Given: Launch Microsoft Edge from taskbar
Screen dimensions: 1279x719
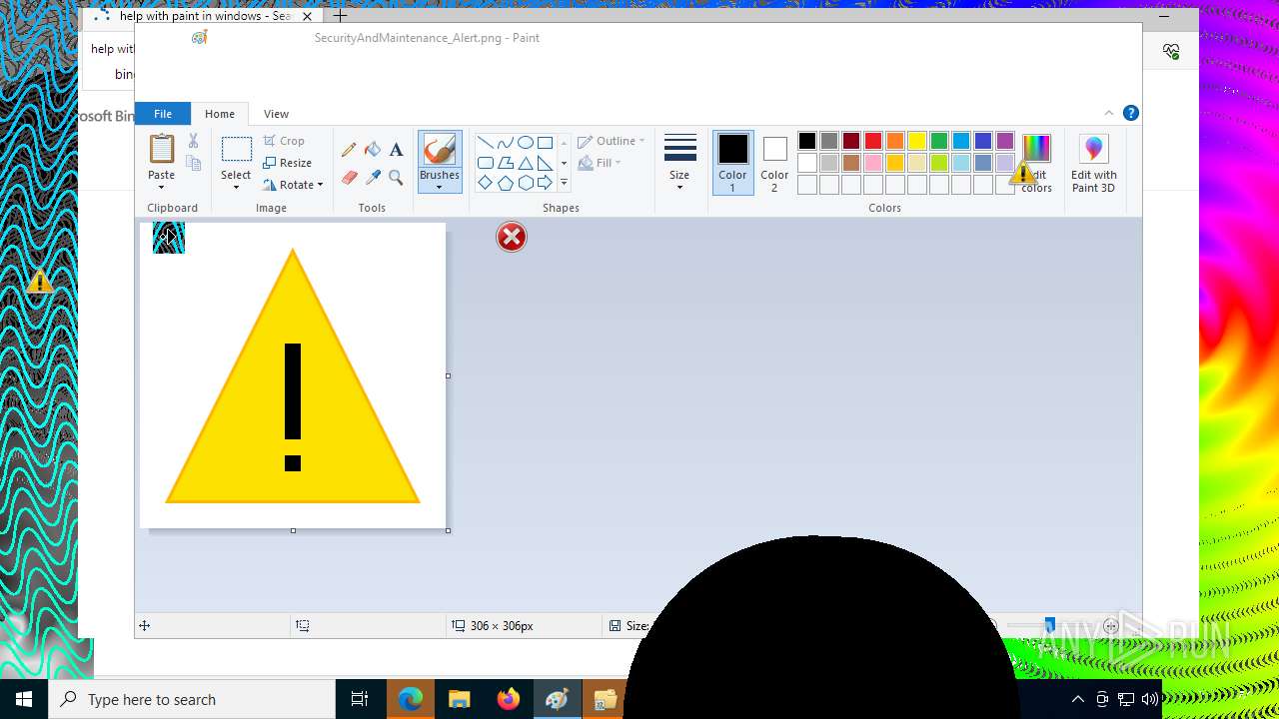Looking at the screenshot, I should [410, 699].
